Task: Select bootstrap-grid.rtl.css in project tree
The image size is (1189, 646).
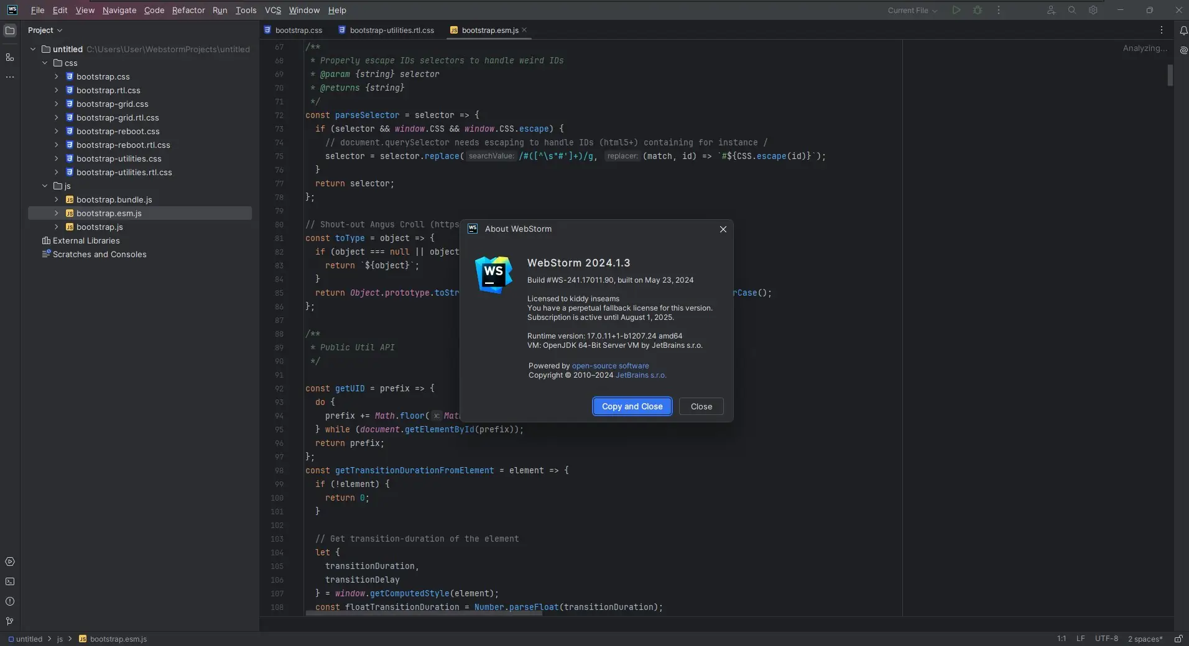Action: click(118, 117)
